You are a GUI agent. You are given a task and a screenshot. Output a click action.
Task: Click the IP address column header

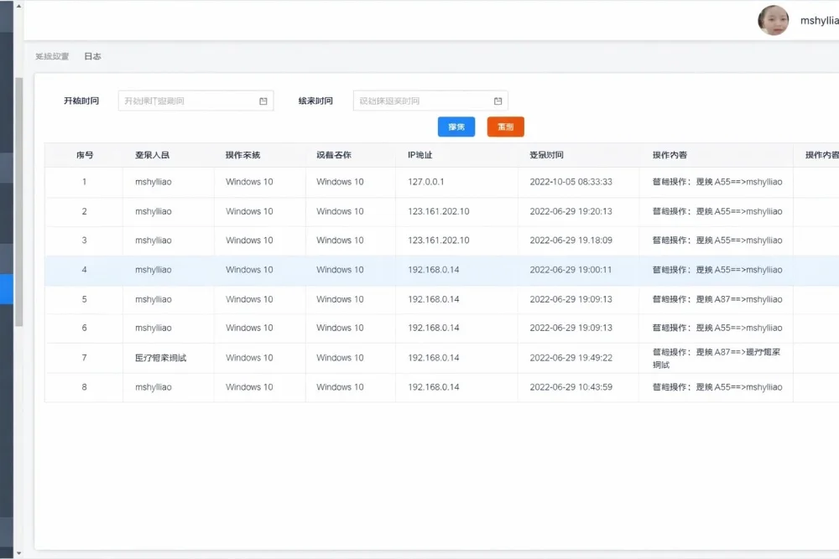coord(419,155)
